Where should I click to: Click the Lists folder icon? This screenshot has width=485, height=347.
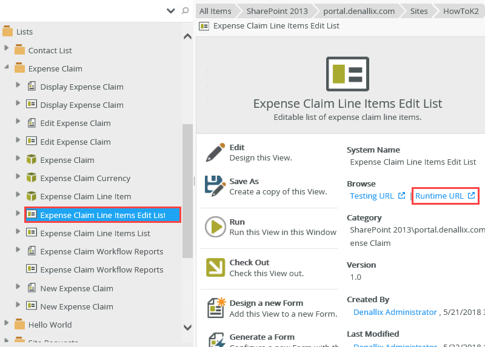(8, 31)
